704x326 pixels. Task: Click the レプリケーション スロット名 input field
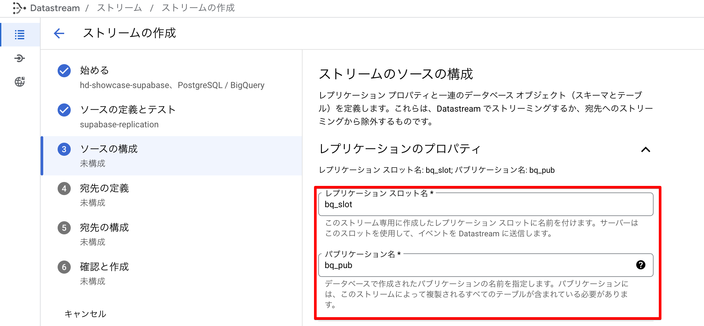tap(485, 205)
